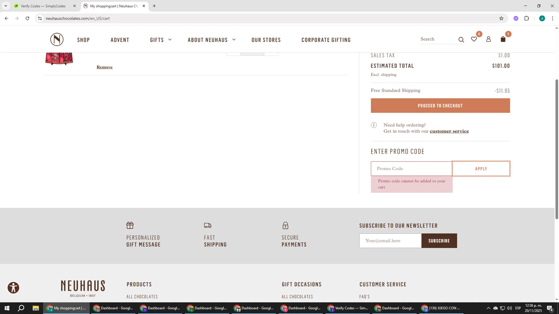Open the Shop menu
Image resolution: width=559 pixels, height=314 pixels.
coord(83,40)
